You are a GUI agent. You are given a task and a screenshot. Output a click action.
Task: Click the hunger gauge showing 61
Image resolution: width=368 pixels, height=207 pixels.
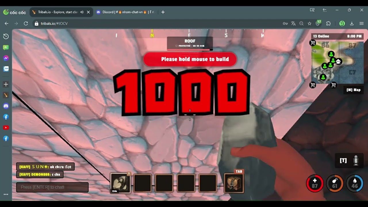tap(335, 183)
